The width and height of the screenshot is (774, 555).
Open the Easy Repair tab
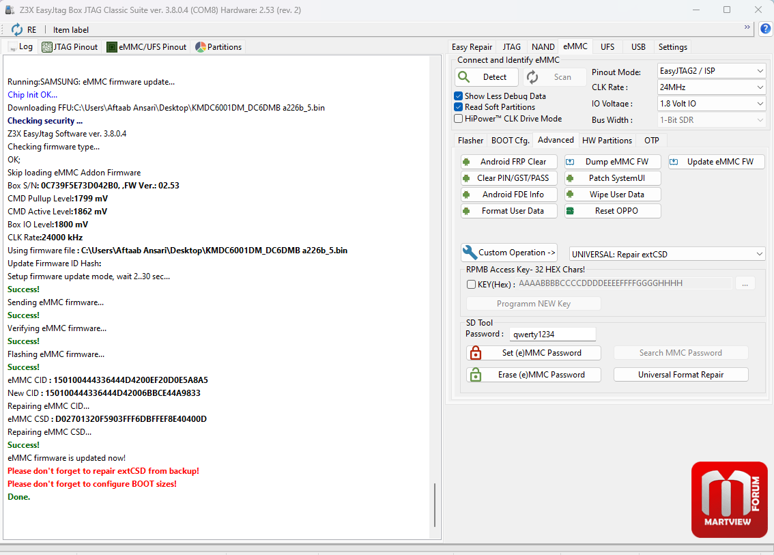472,47
